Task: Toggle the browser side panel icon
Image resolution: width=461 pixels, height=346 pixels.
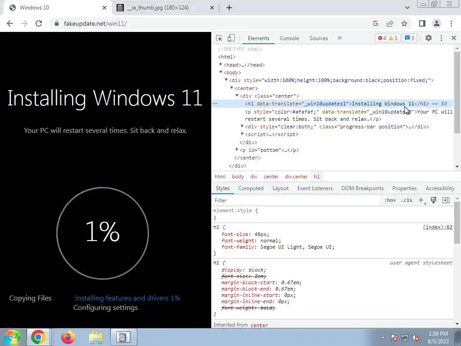Action: [422, 23]
